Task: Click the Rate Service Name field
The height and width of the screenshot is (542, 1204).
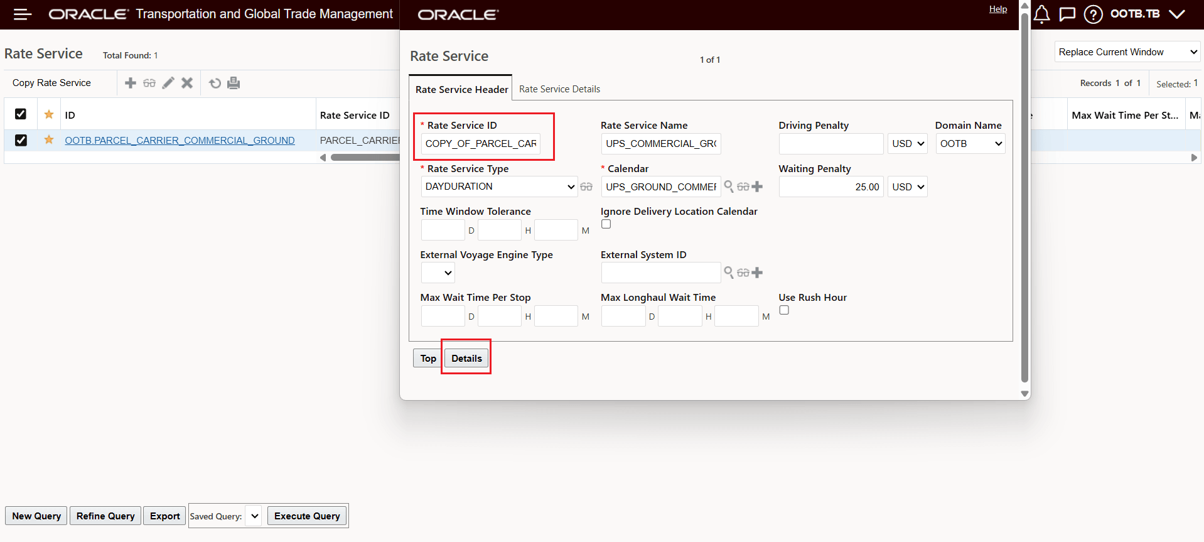Action: [661, 144]
